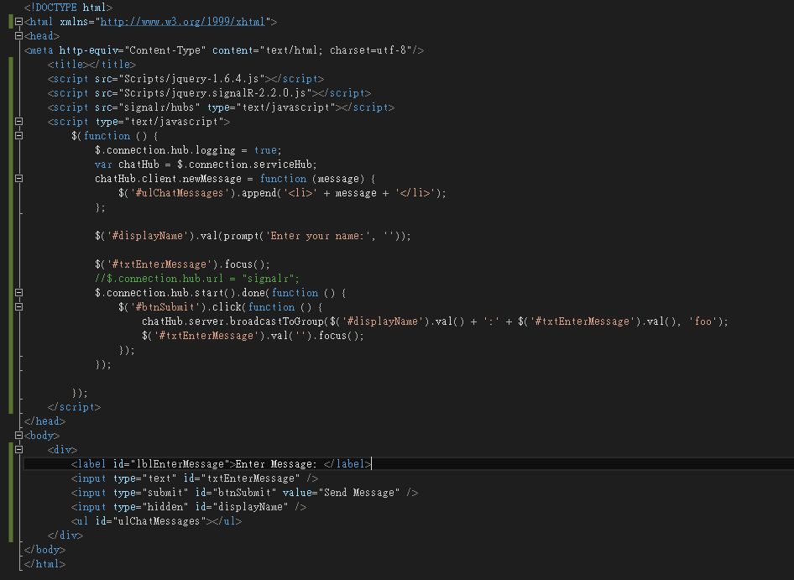
Task: Collapse the hub.start().done function block
Action: click(x=18, y=293)
